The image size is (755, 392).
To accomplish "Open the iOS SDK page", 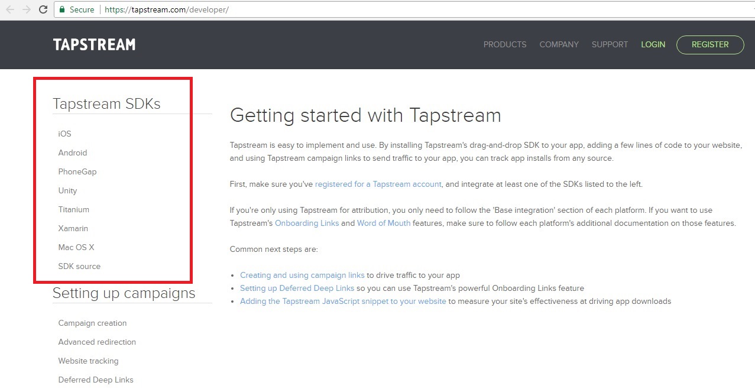I will (x=64, y=134).
